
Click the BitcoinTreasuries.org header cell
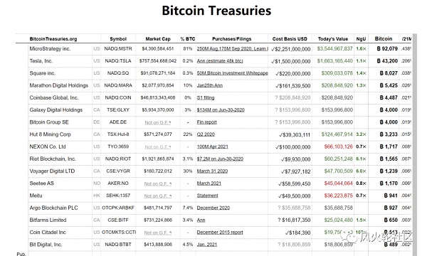(53, 39)
